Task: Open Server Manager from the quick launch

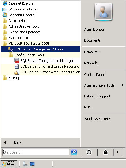Action: click(x=25, y=164)
